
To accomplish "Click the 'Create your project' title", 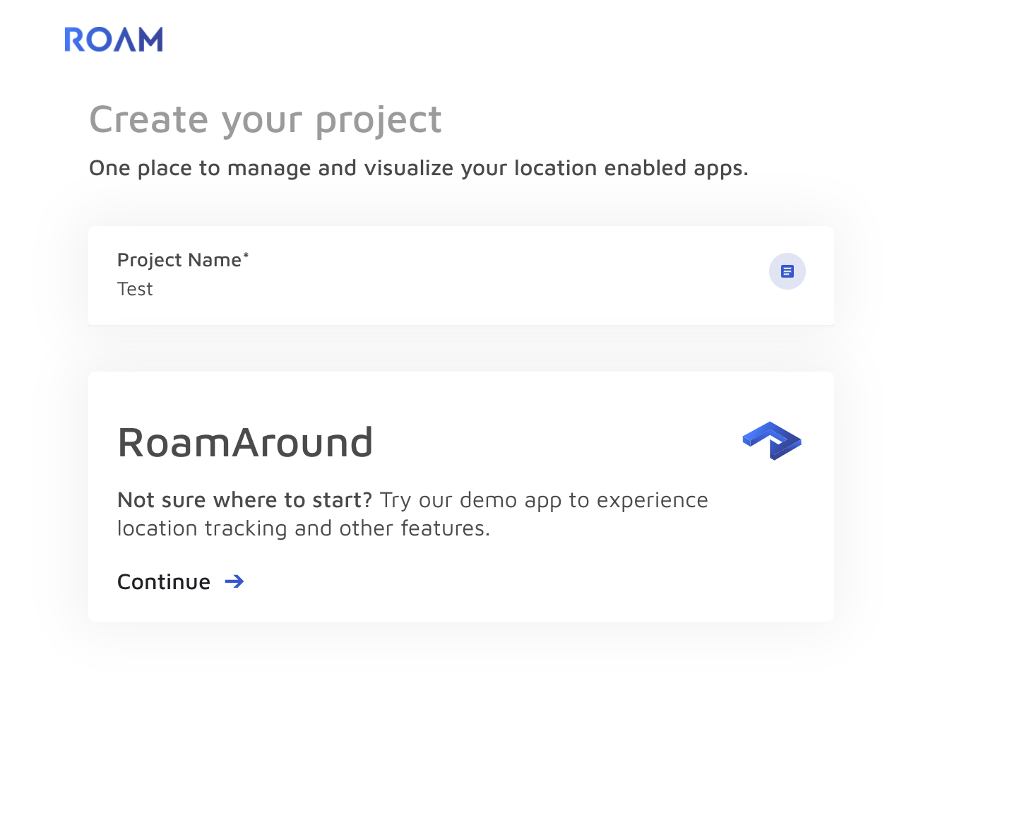I will pyautogui.click(x=266, y=119).
